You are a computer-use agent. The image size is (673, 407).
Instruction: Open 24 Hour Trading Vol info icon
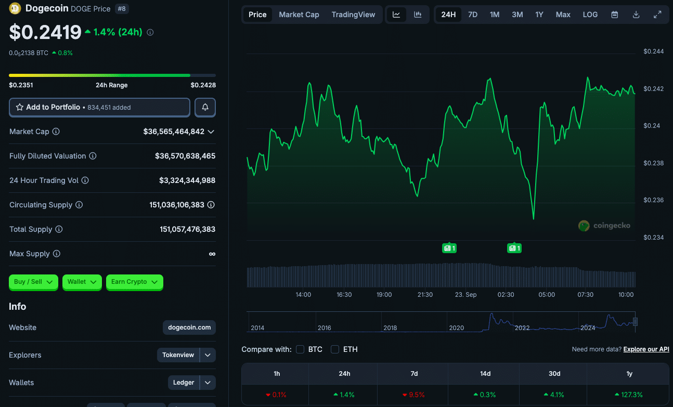pos(85,180)
